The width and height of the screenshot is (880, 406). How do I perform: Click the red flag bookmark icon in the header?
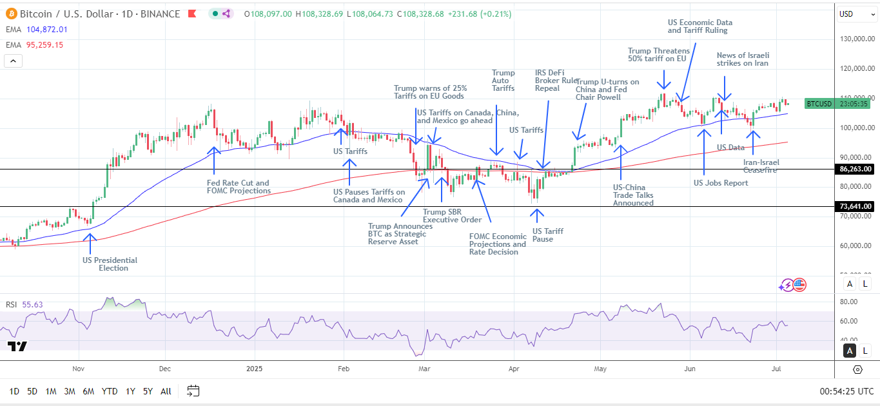[192, 14]
